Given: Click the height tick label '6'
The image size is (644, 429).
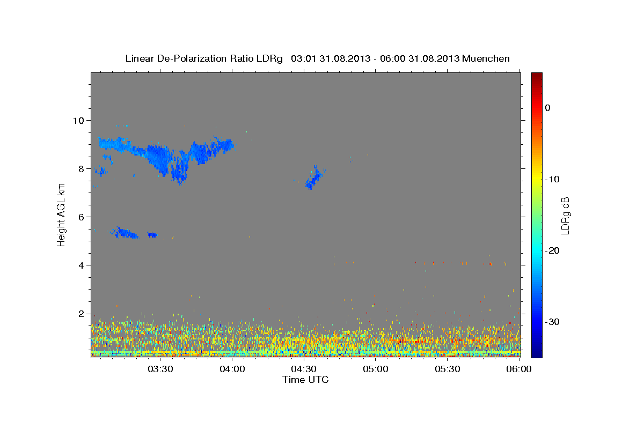Looking at the screenshot, I should (x=83, y=217).
